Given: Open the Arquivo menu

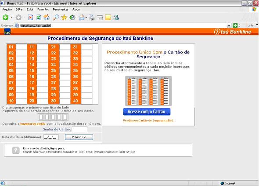Looking at the screenshot, I should click(7, 9).
